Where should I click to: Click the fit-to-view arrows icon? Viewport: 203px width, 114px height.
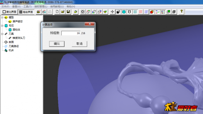(x=83, y=12)
